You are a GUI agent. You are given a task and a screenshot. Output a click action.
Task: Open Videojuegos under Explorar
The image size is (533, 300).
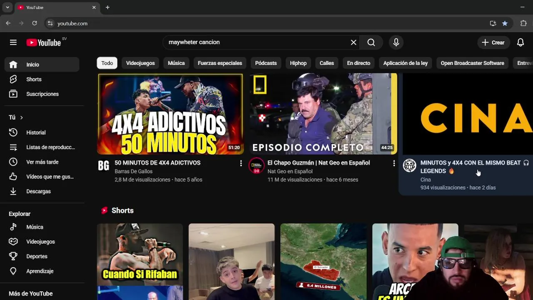point(42,242)
